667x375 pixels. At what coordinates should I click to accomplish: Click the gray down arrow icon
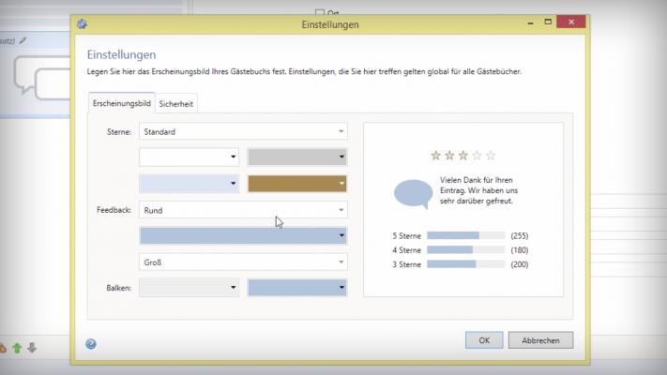[x=31, y=348]
